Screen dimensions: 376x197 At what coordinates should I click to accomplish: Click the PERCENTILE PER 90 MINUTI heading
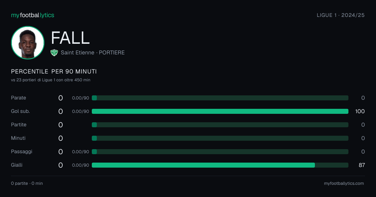[x=54, y=72]
